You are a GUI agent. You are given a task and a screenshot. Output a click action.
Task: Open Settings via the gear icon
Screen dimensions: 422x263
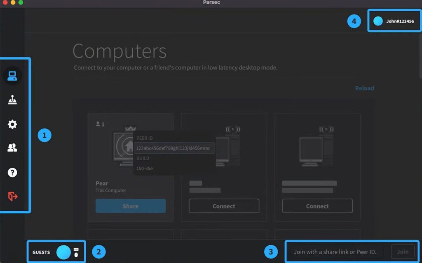click(x=12, y=124)
